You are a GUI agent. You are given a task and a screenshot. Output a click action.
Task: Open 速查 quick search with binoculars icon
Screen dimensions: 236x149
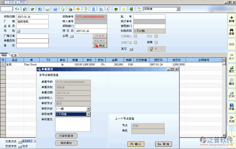click(x=231, y=31)
